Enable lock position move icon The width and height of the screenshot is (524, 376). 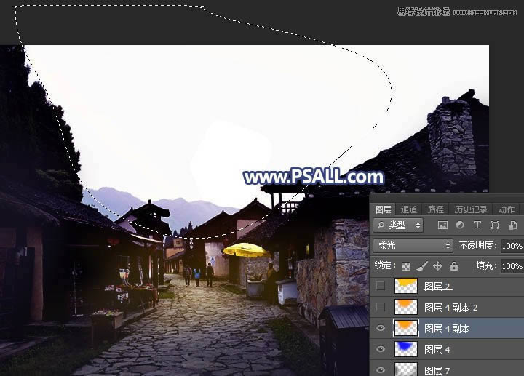437,266
